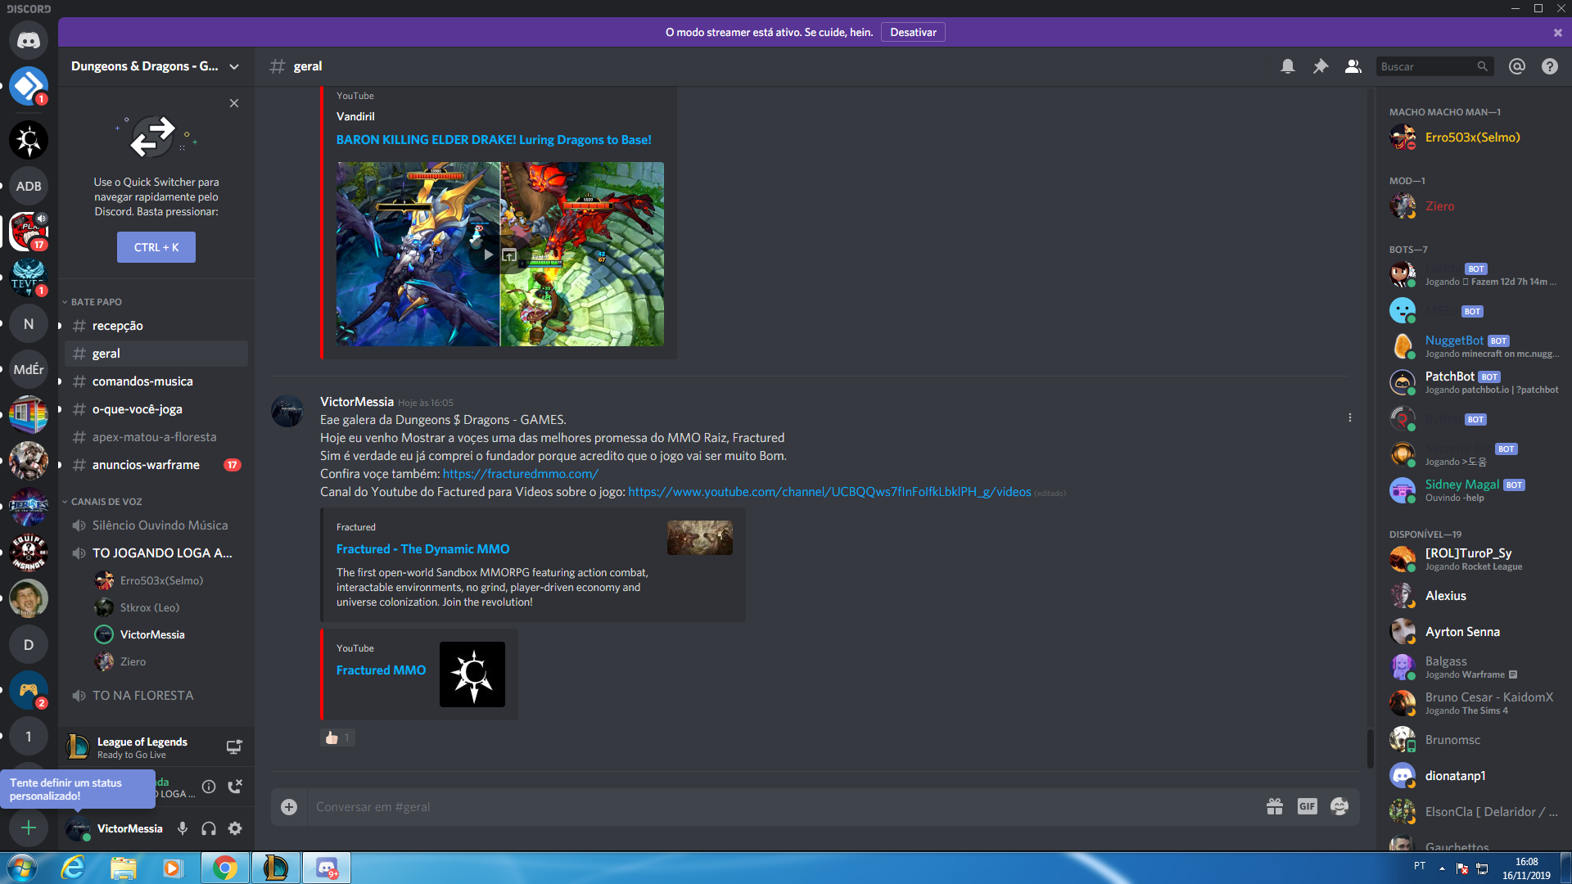Disconnect from voice channel
Screen dimensions: 1572x884
pyautogui.click(x=235, y=787)
